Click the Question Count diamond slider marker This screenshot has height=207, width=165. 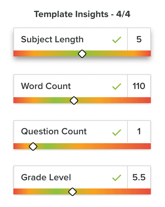pyautogui.click(x=33, y=147)
